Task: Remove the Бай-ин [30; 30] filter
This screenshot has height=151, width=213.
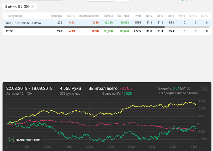Action: [33, 6]
